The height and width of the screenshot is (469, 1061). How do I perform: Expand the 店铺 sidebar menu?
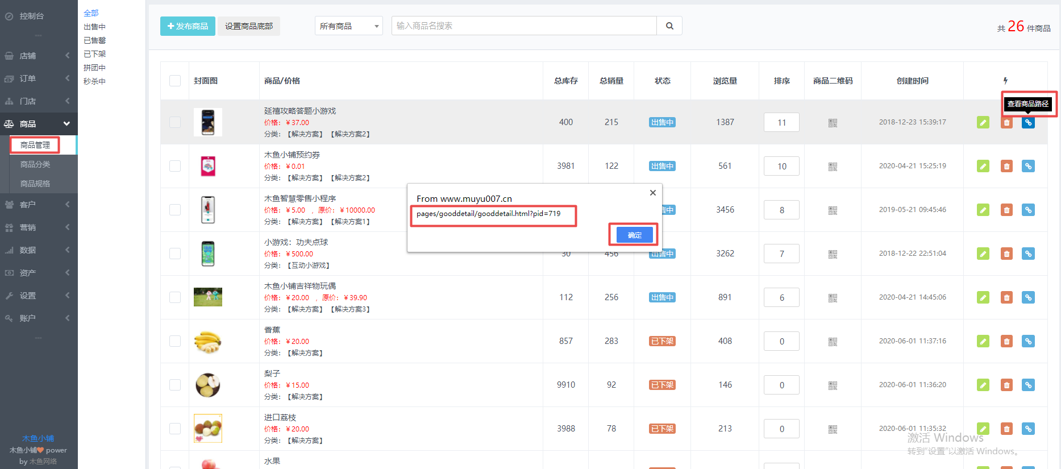[x=39, y=56]
